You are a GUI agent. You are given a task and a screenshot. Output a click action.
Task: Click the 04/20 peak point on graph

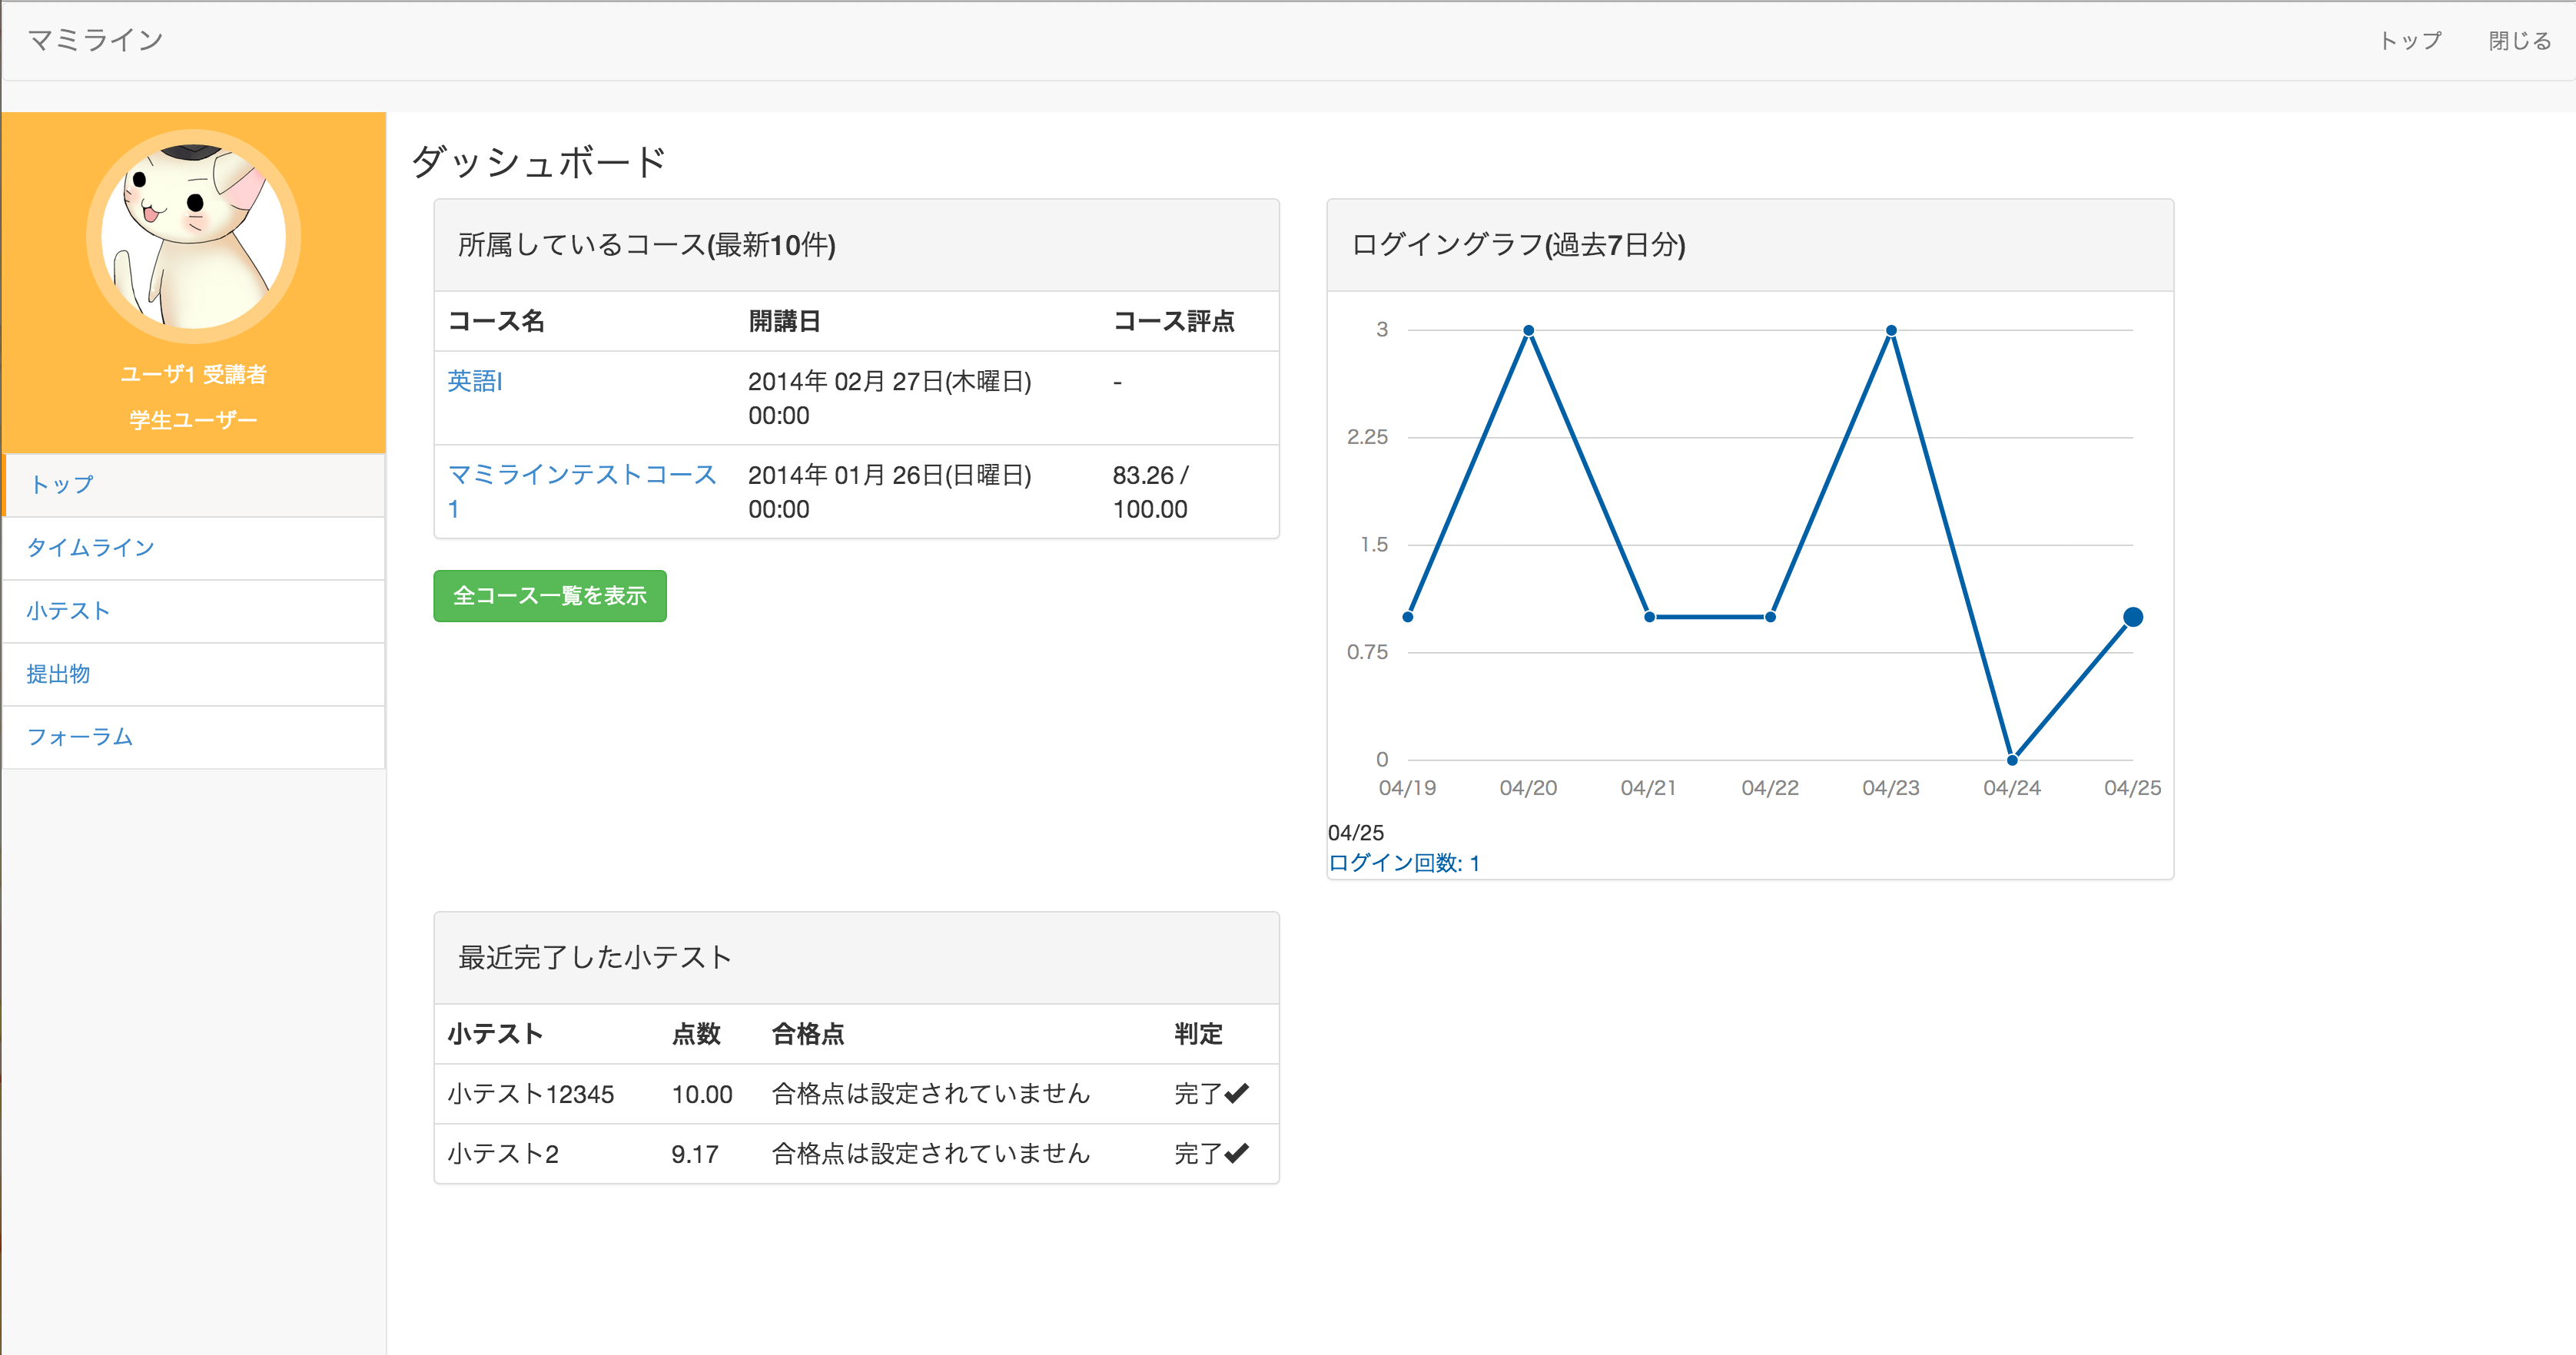(x=1528, y=330)
